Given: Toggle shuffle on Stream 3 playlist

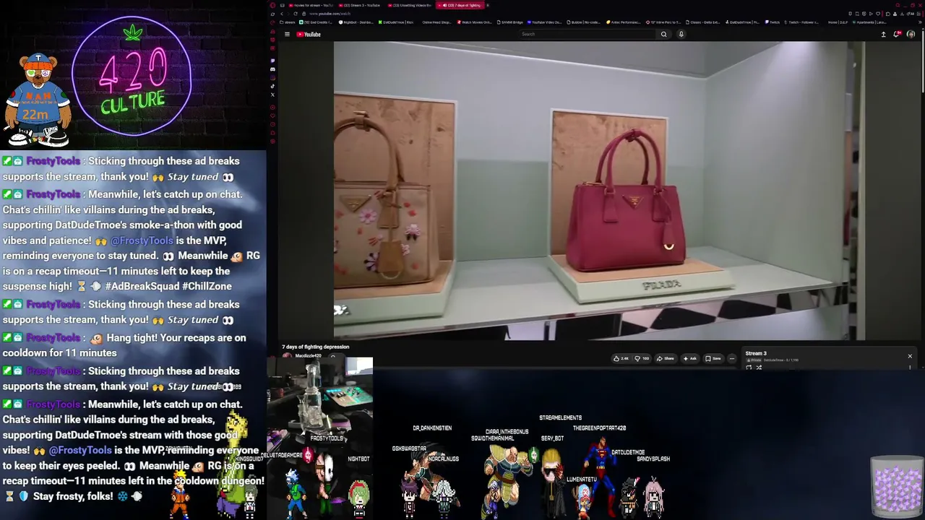Looking at the screenshot, I should tap(759, 368).
